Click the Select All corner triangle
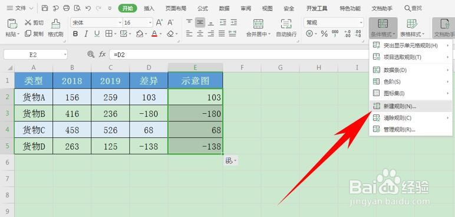 click(x=10, y=68)
